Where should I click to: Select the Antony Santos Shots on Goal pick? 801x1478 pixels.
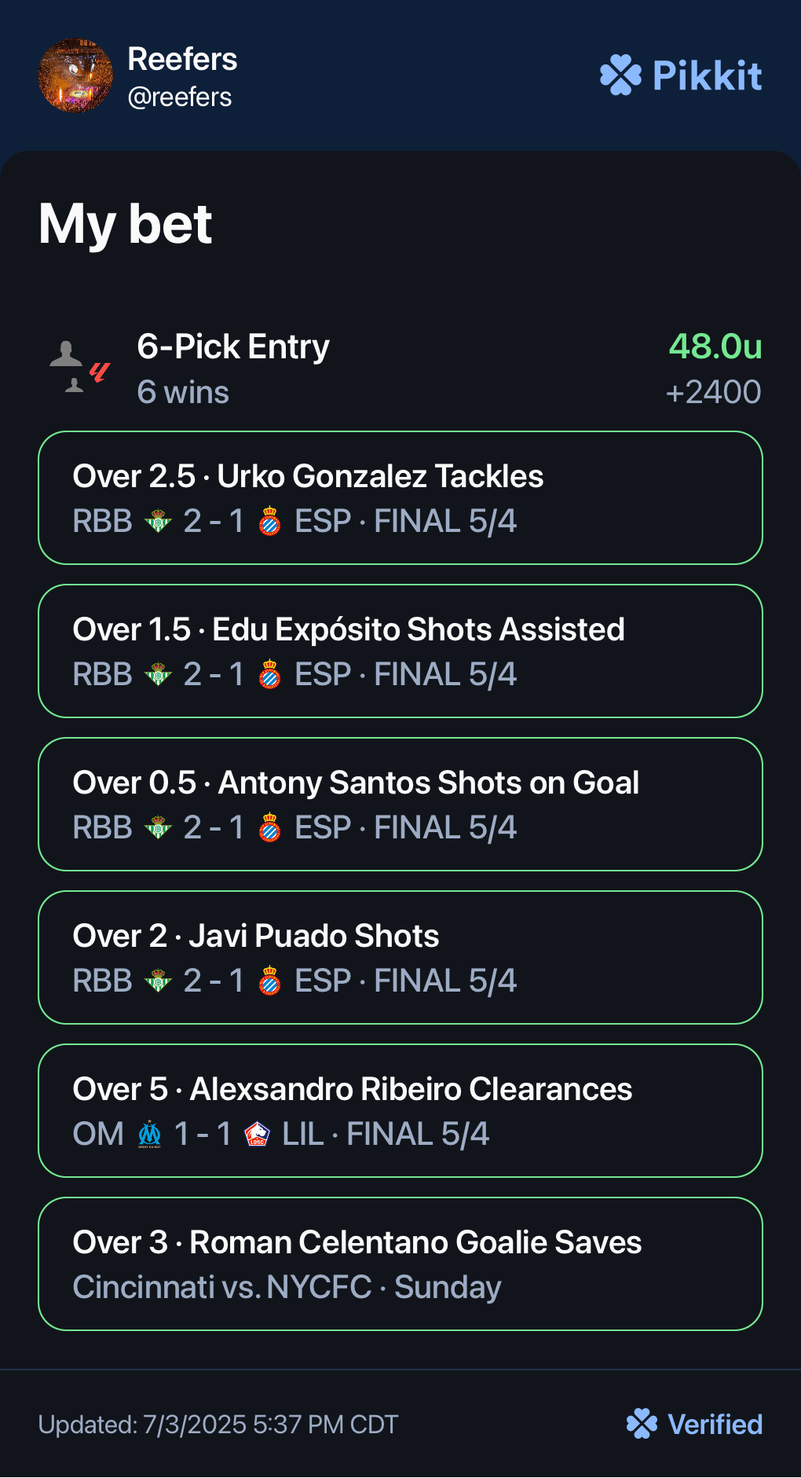400,805
